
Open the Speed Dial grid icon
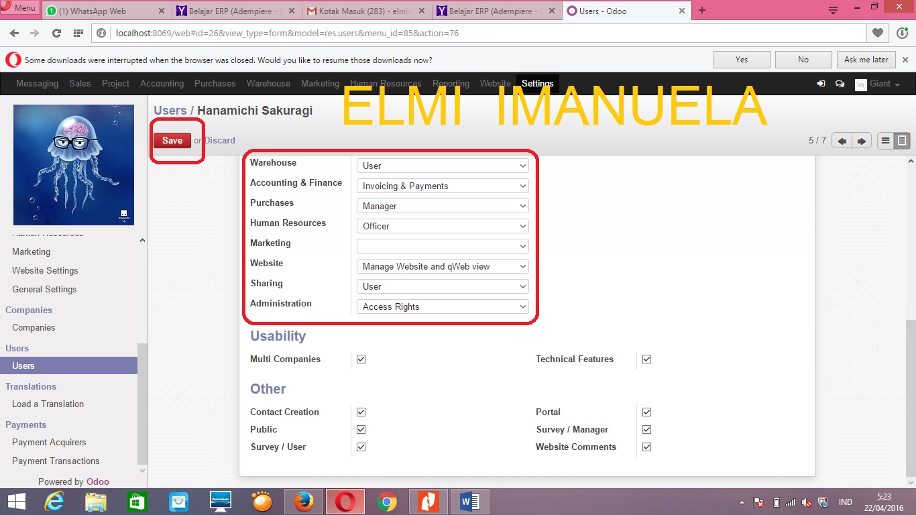click(x=78, y=33)
